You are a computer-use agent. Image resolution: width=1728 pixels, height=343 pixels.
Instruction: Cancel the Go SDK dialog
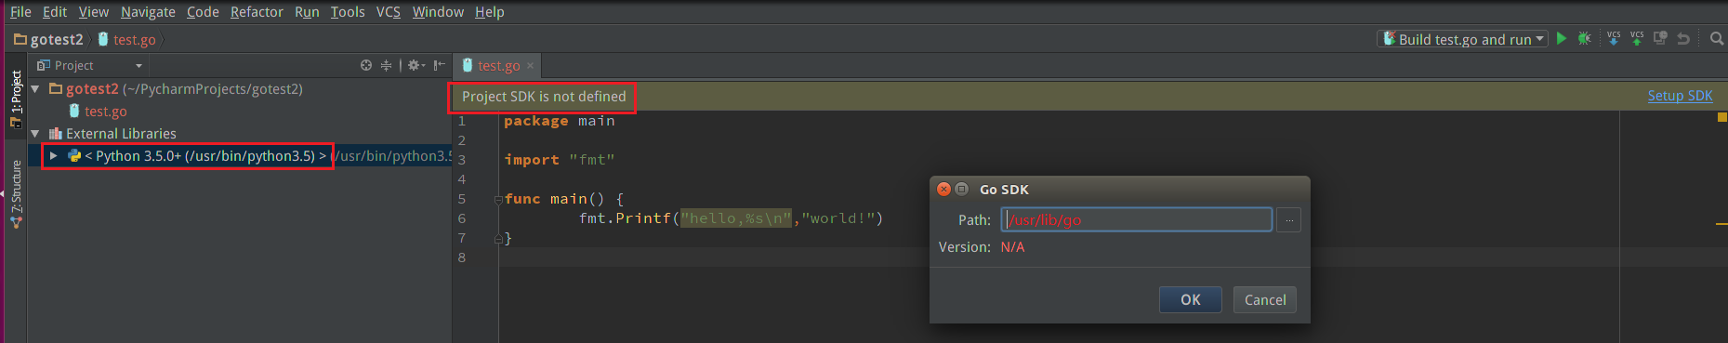[x=1264, y=299]
